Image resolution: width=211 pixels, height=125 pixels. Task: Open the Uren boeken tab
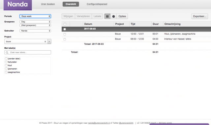coord(48,4)
